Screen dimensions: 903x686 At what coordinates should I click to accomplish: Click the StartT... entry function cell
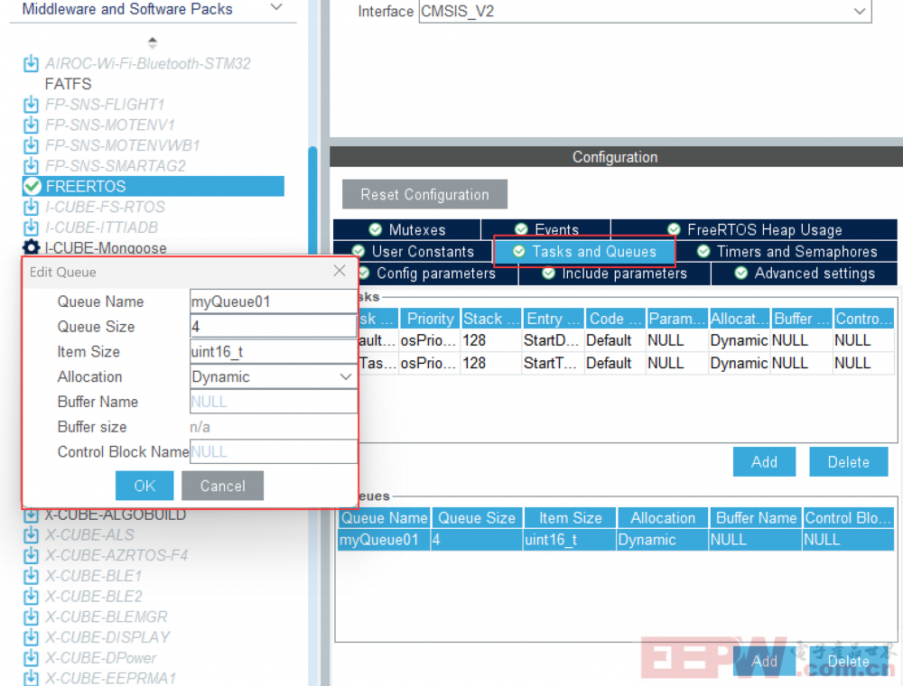point(553,363)
